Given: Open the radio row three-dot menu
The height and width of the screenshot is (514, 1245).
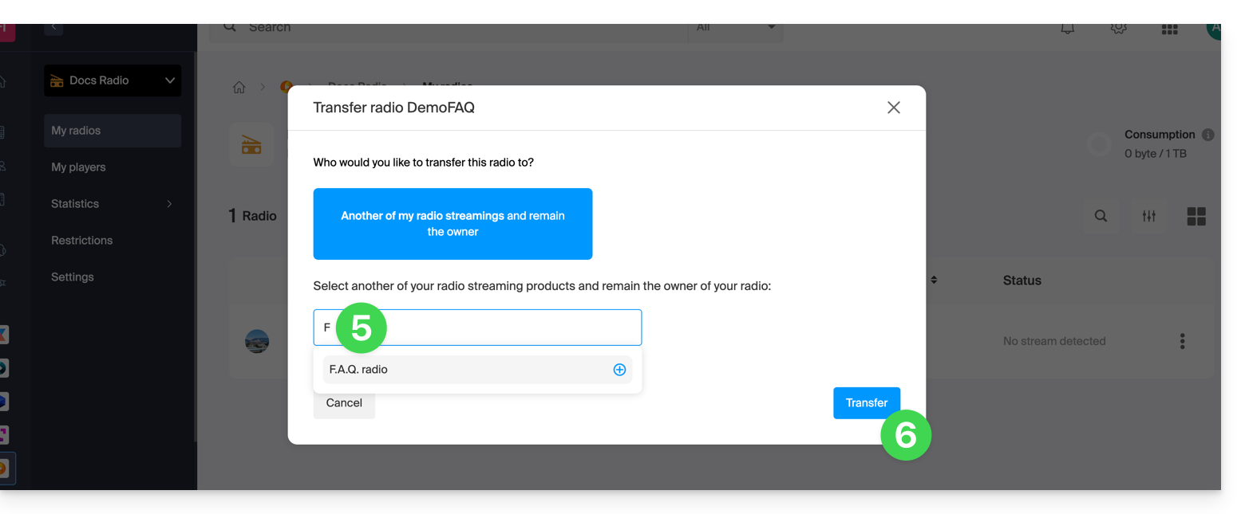Looking at the screenshot, I should tap(1182, 341).
